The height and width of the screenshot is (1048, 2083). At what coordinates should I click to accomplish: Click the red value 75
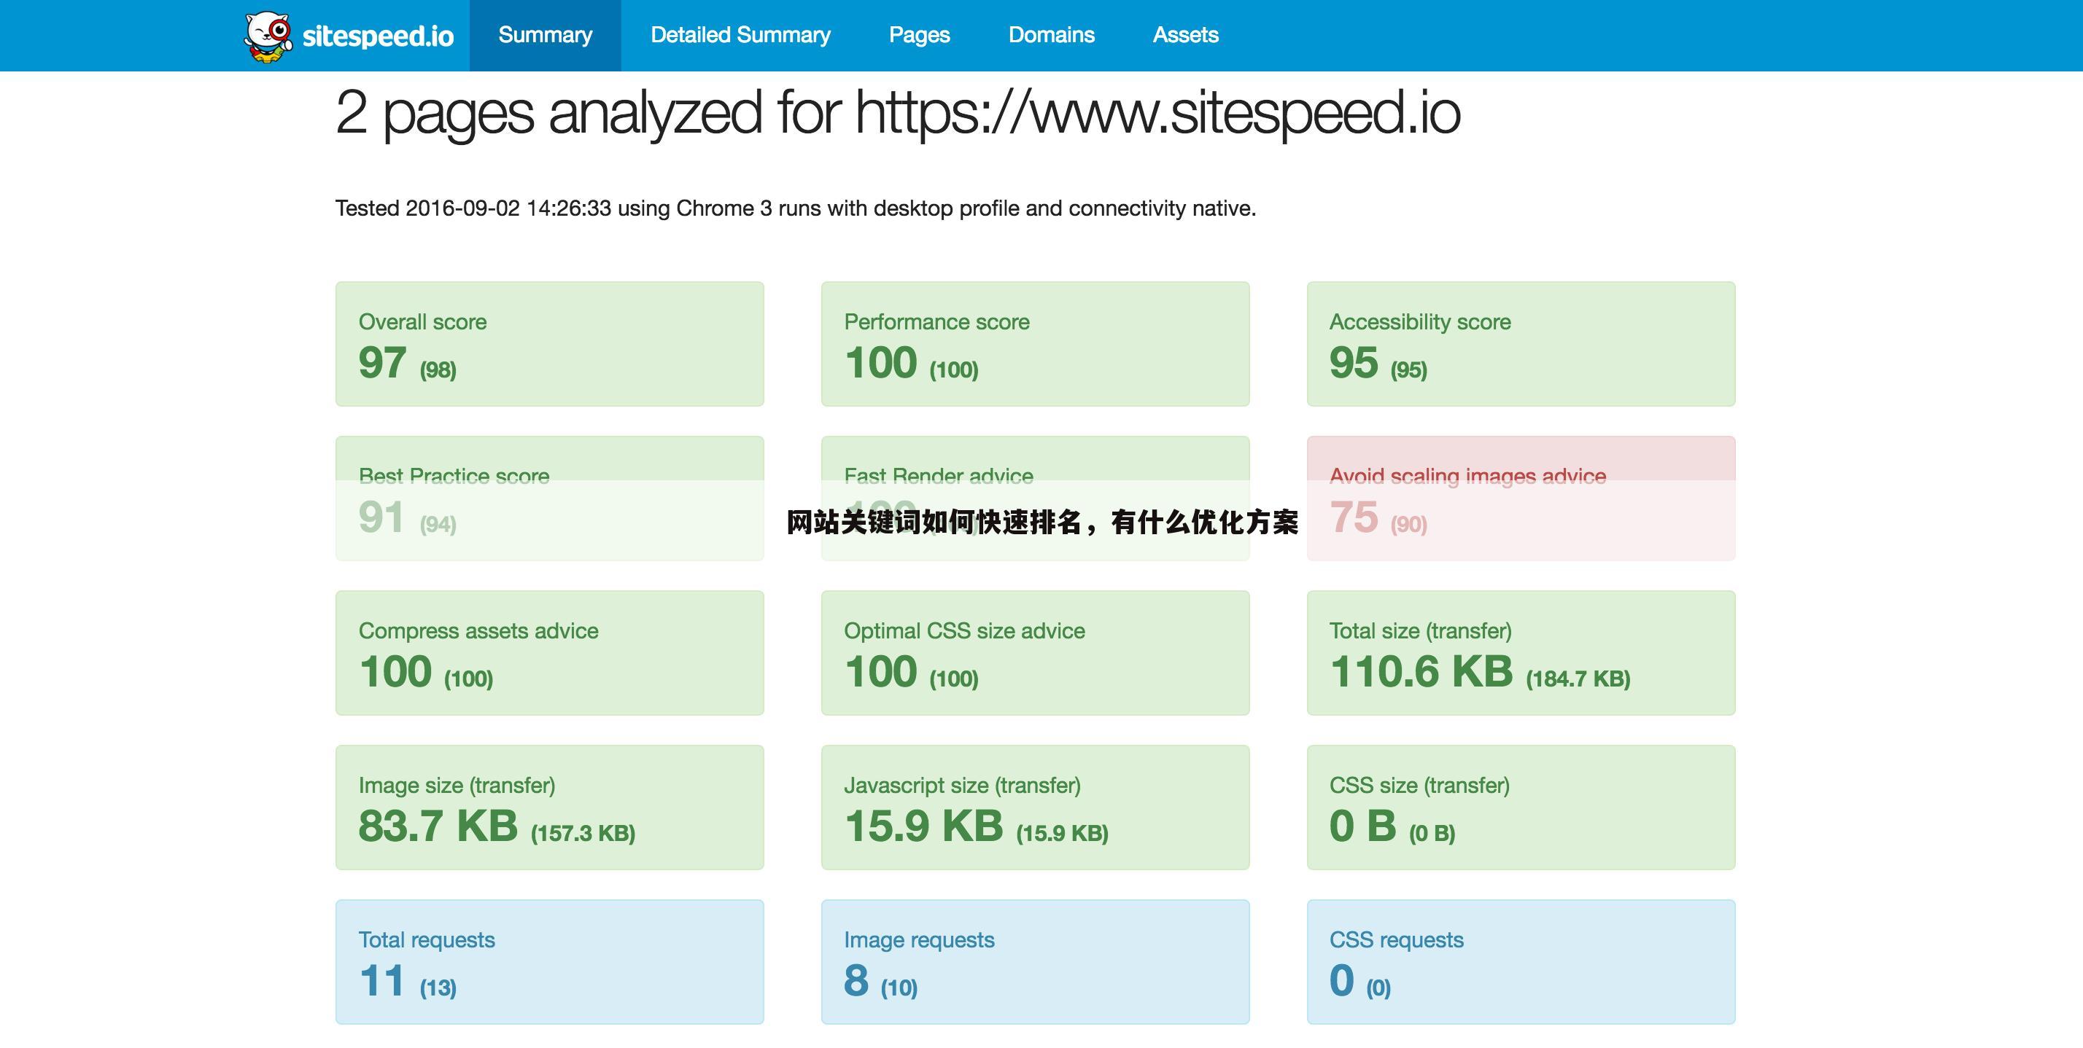click(1354, 517)
